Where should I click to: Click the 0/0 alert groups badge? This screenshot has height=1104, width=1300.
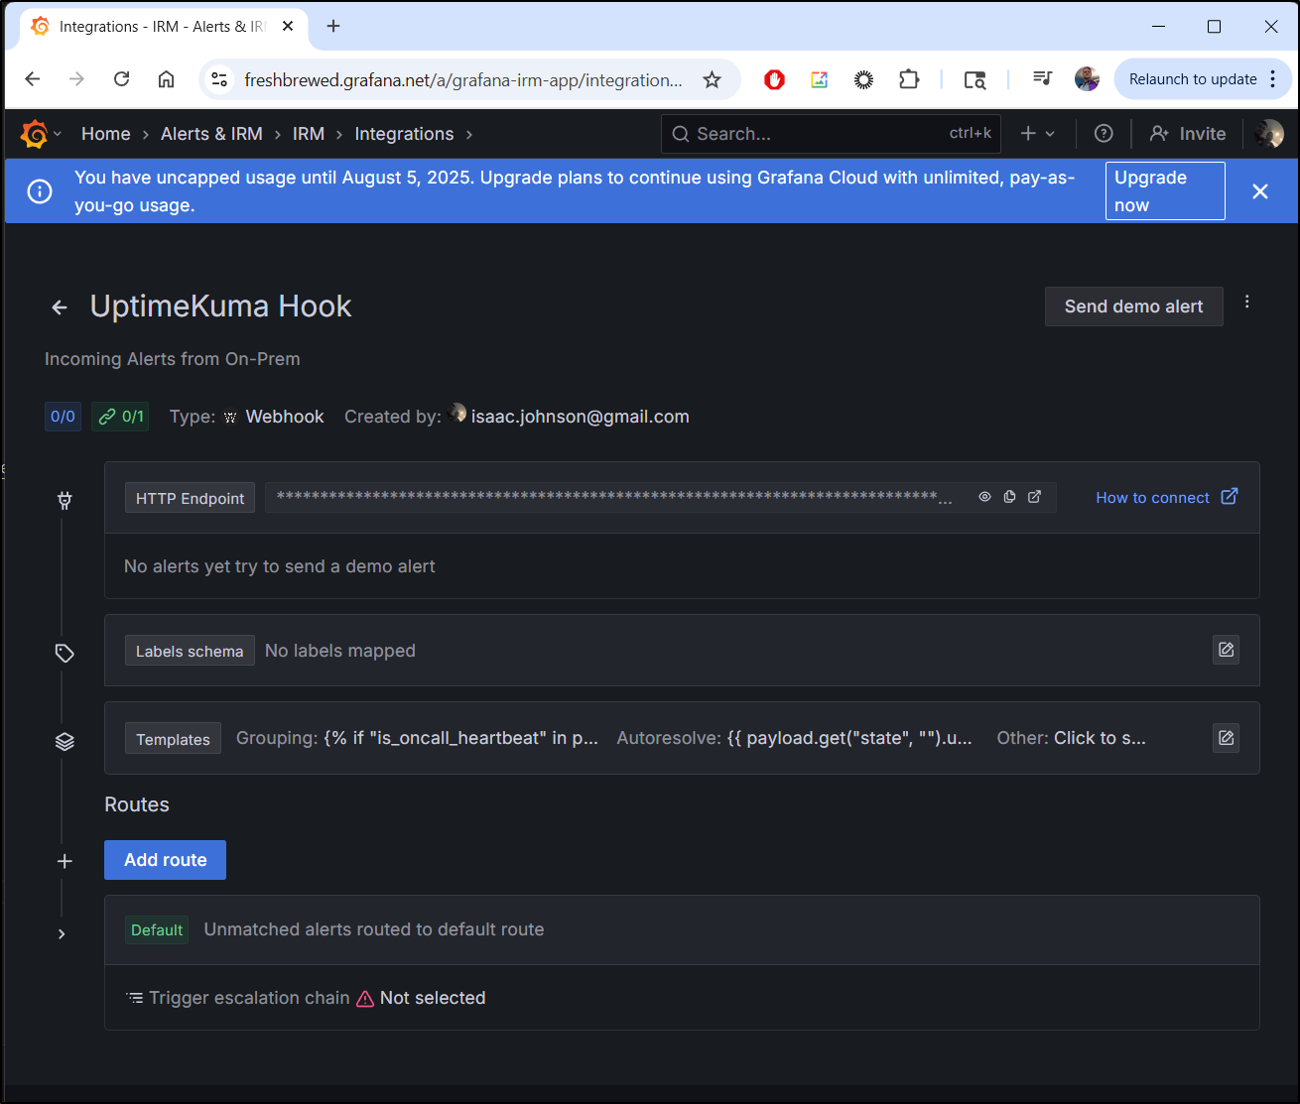point(63,417)
